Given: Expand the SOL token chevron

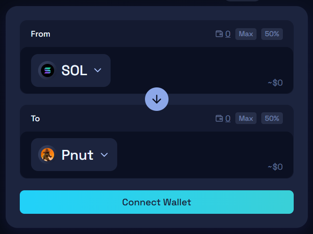Looking at the screenshot, I should (x=97, y=70).
